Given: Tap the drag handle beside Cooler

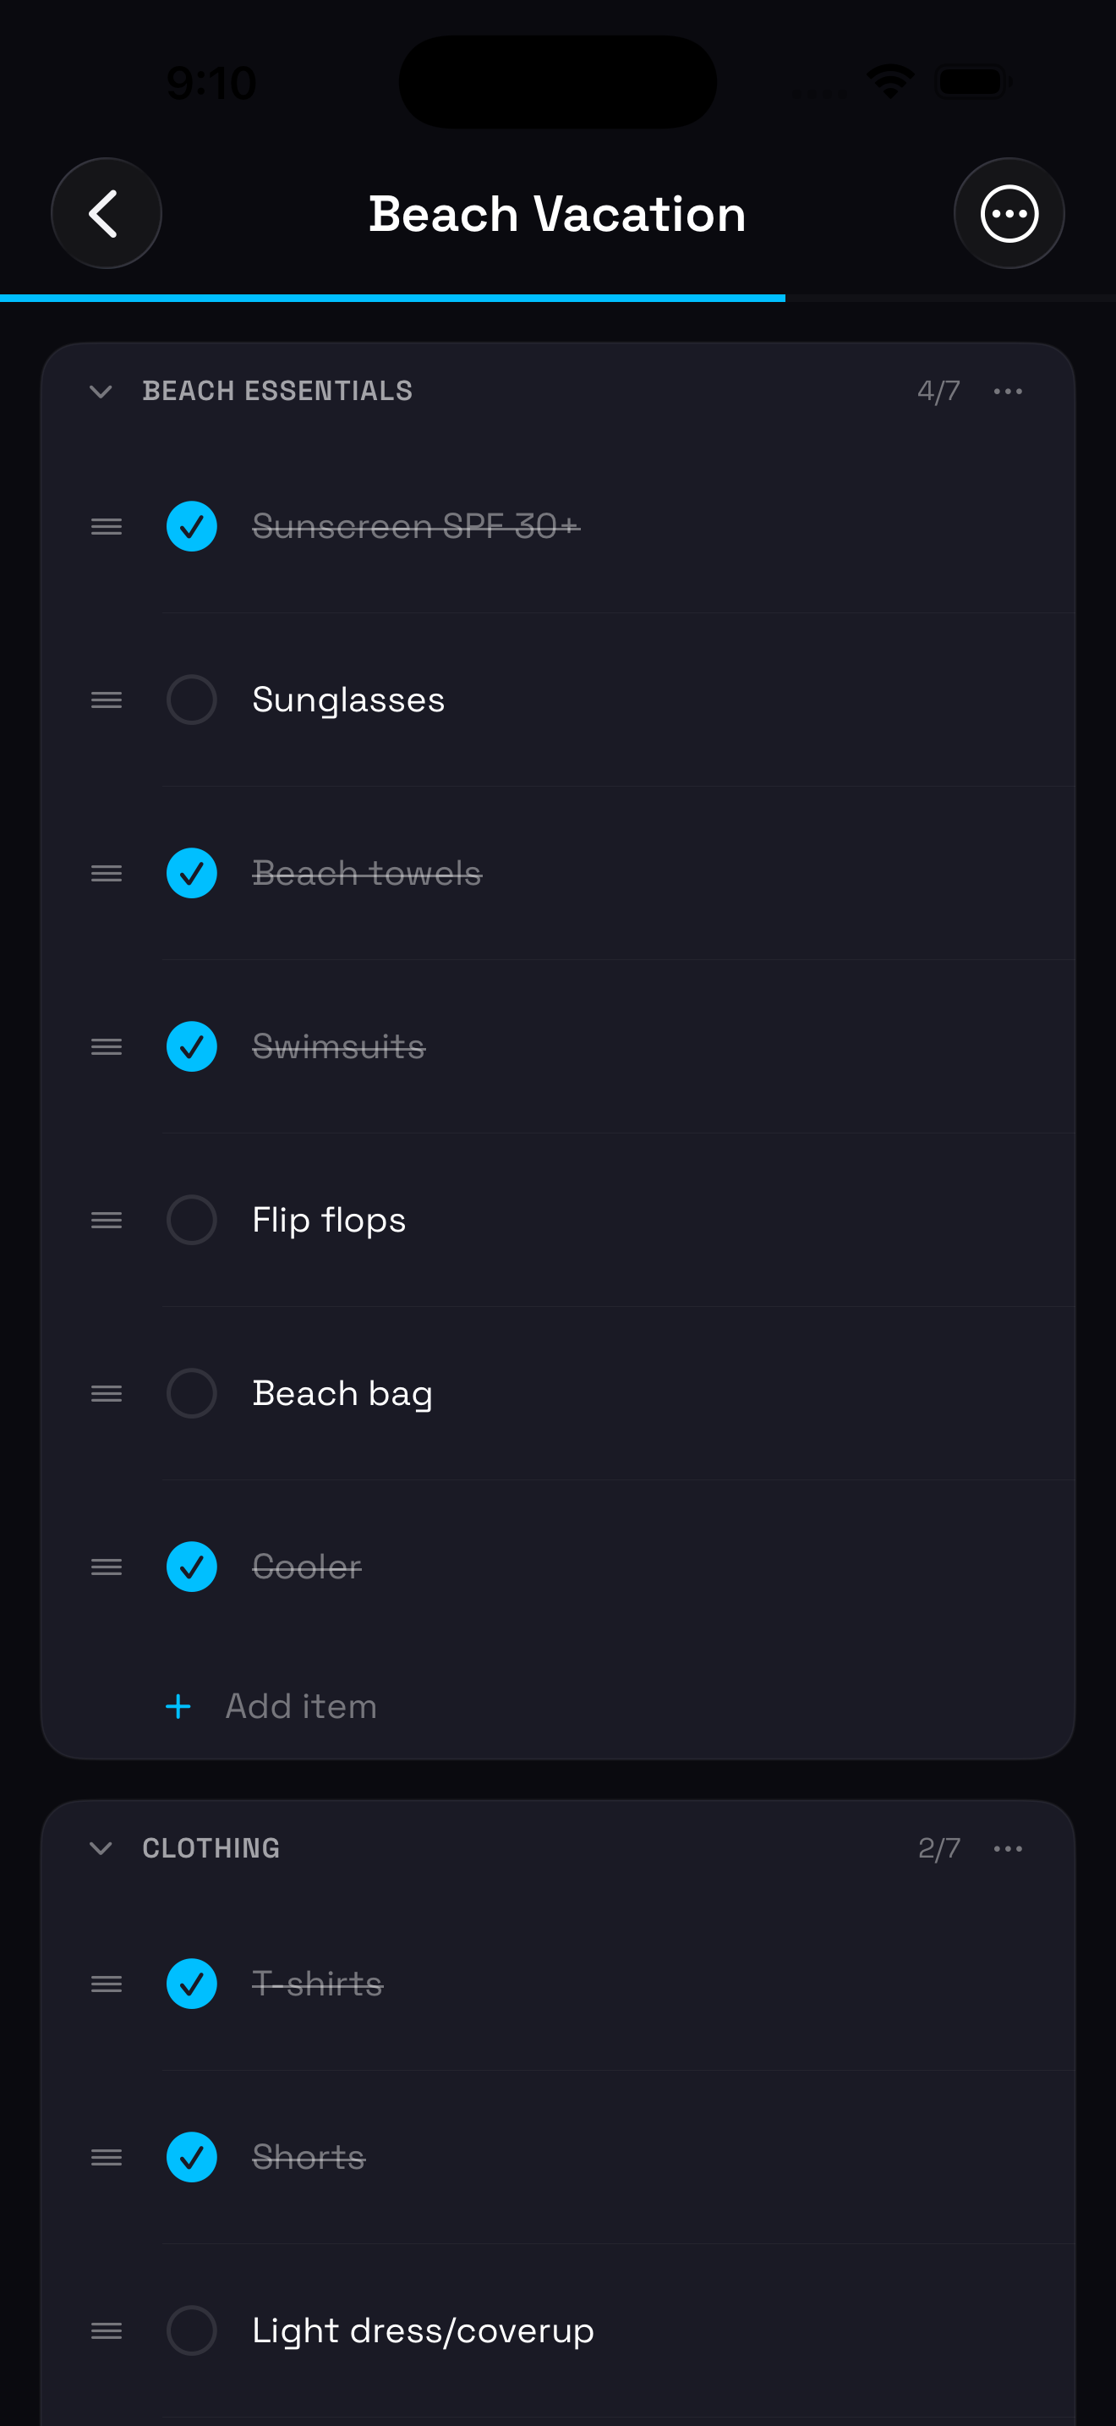Looking at the screenshot, I should [107, 1567].
